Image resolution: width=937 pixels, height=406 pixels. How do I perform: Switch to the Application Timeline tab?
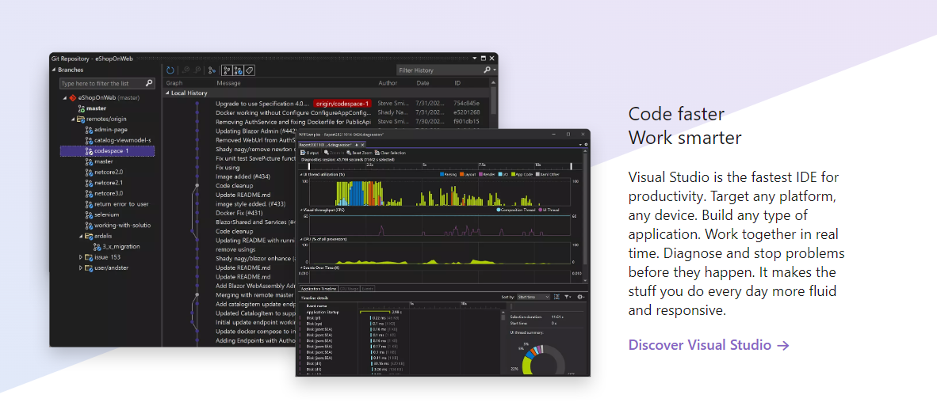pyautogui.click(x=319, y=289)
